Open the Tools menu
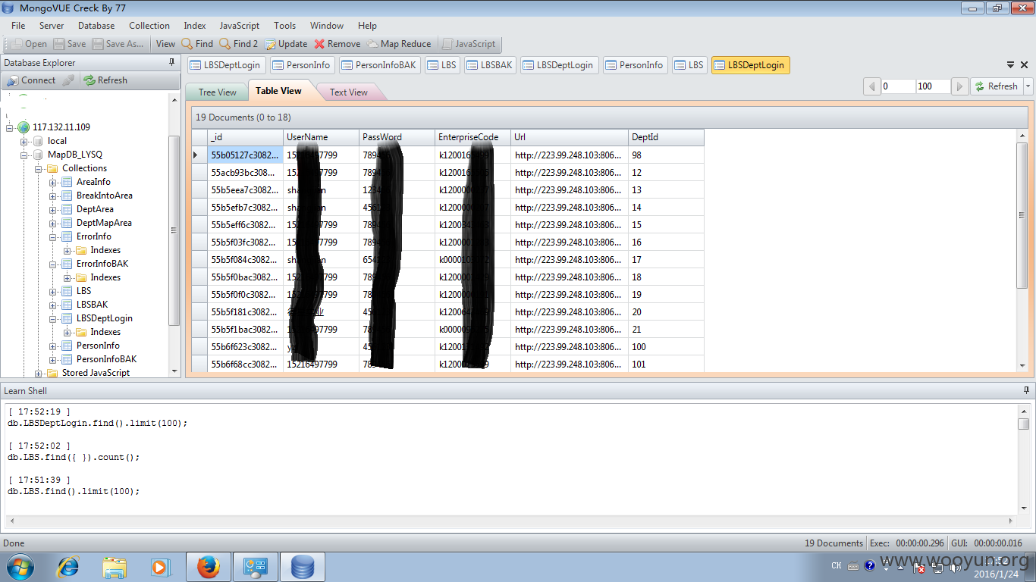Image resolution: width=1036 pixels, height=582 pixels. 285,25
